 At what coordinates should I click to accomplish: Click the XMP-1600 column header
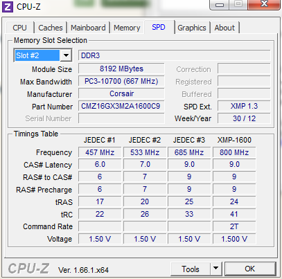click(x=234, y=140)
